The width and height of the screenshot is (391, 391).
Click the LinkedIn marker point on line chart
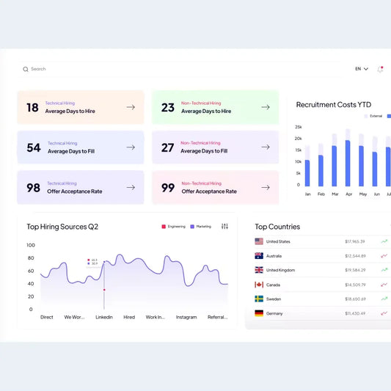click(x=104, y=262)
